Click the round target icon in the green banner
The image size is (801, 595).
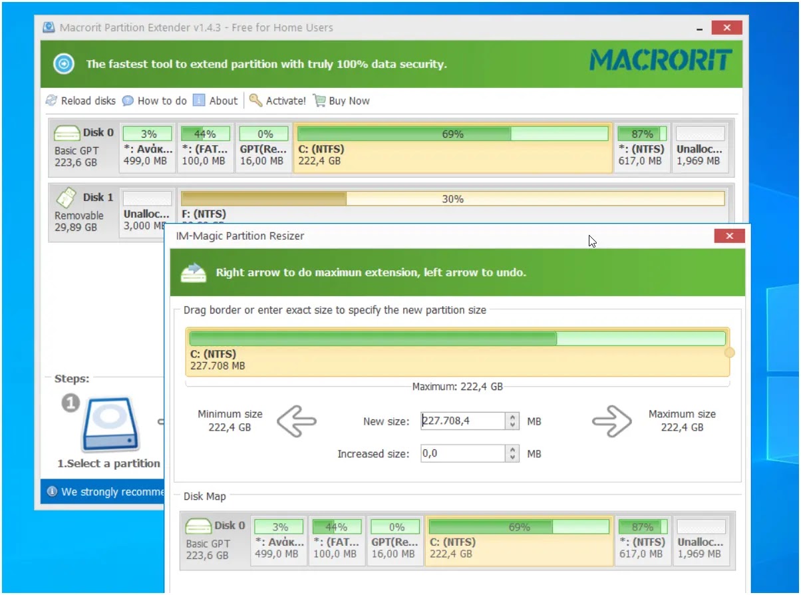[x=64, y=64]
